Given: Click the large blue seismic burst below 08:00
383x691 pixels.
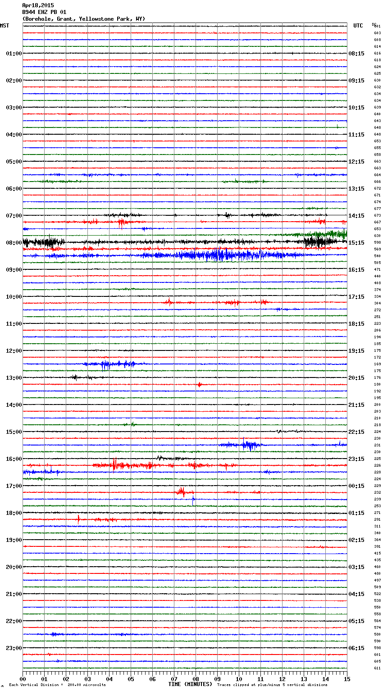Looking at the screenshot, I should pyautogui.click(x=221, y=255).
